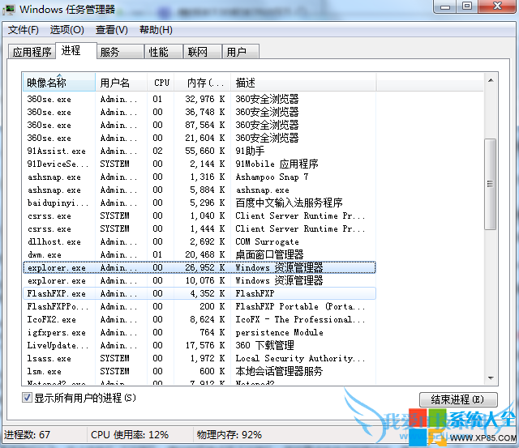
Task: Select the FlashFXPPo... process row
Action: click(x=199, y=306)
